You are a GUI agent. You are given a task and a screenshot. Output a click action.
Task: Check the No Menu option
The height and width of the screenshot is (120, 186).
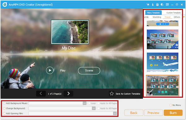(x=170, y=105)
